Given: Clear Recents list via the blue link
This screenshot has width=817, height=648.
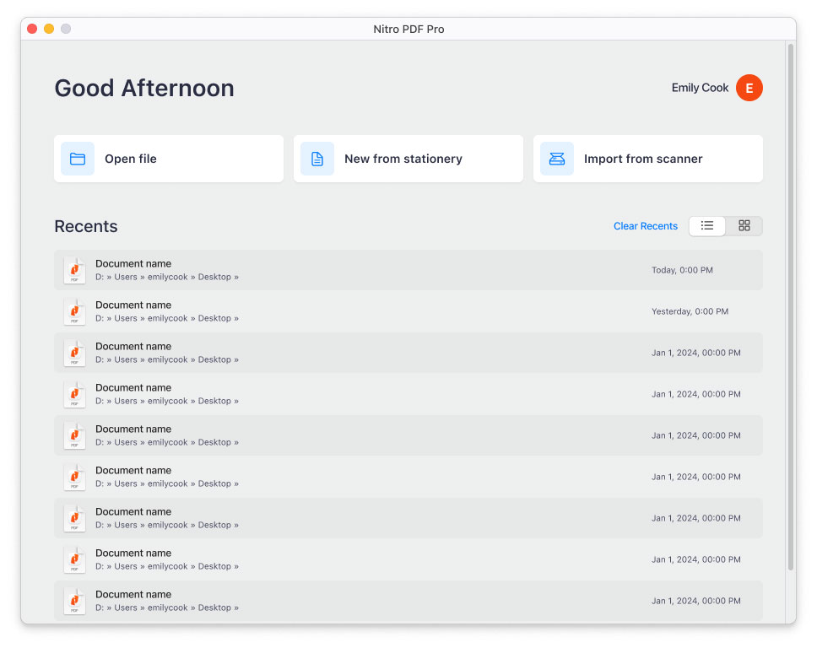Looking at the screenshot, I should point(645,226).
